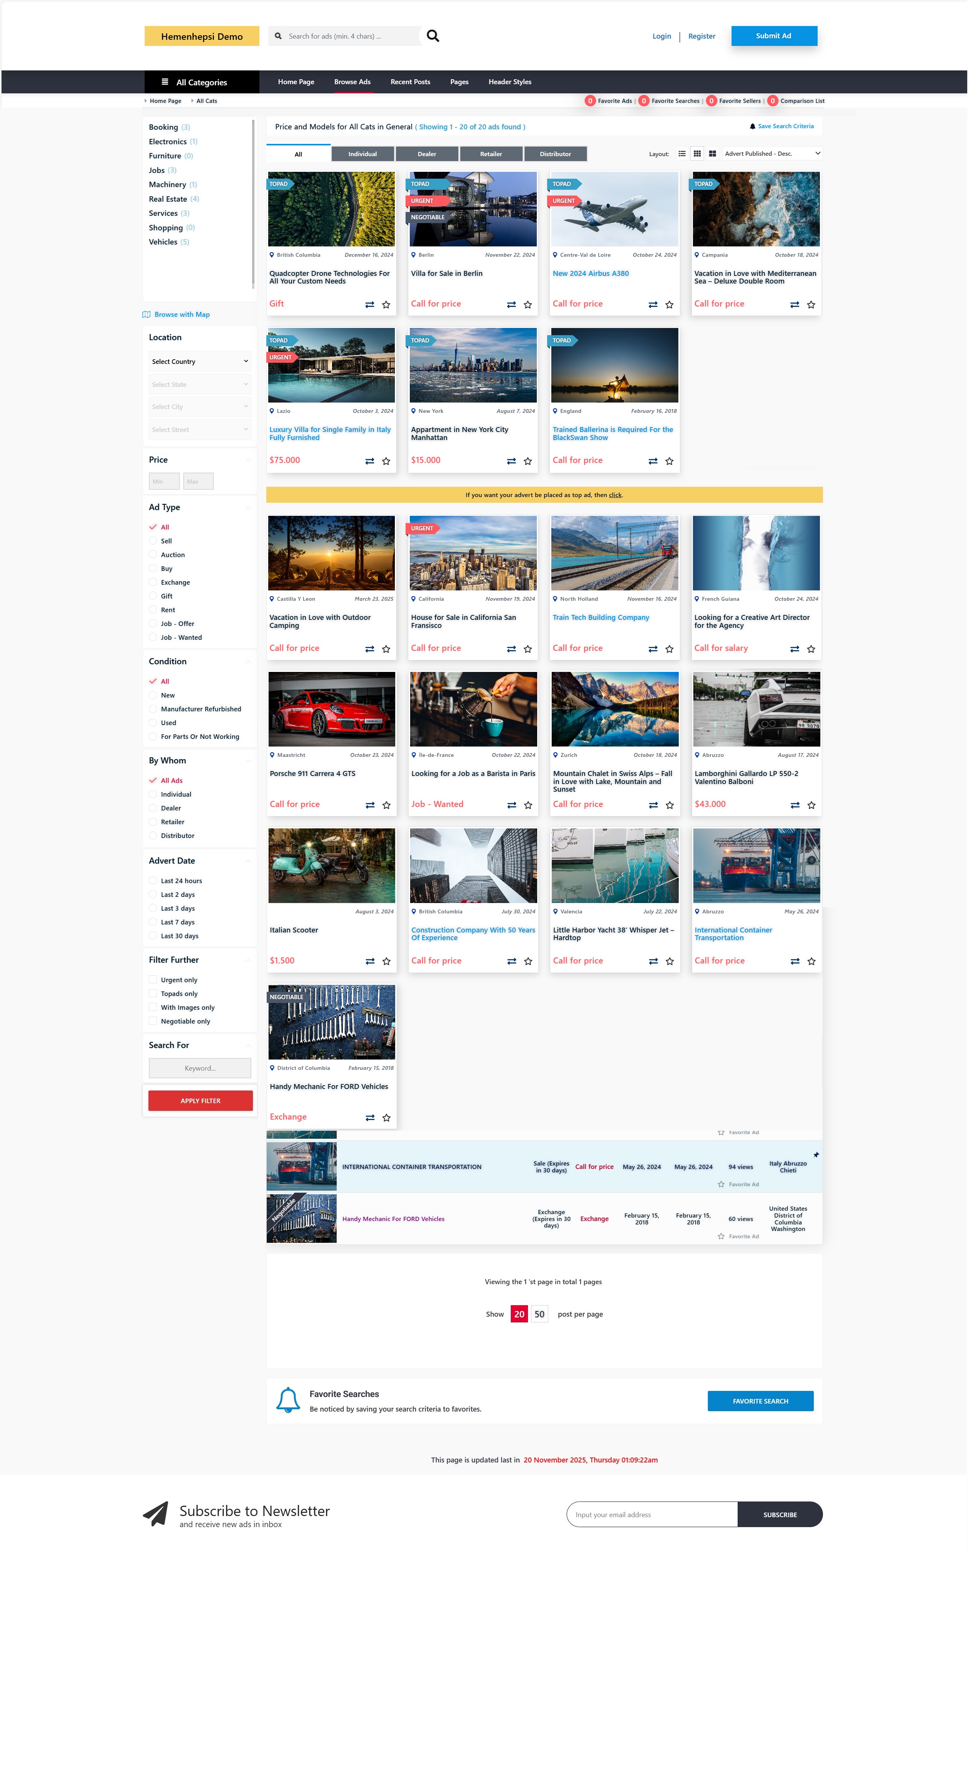Select Used condition option
This screenshot has height=1790, width=968.
click(153, 723)
